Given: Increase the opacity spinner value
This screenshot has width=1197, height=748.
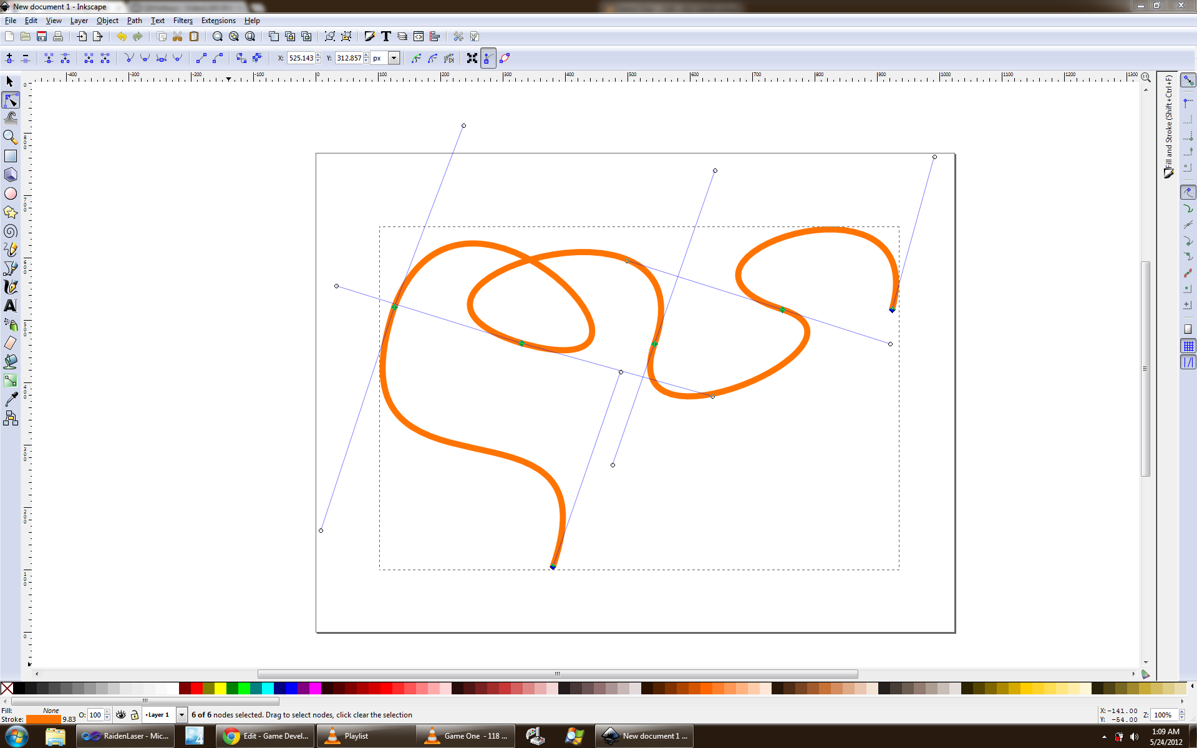Looking at the screenshot, I should pos(107,712).
